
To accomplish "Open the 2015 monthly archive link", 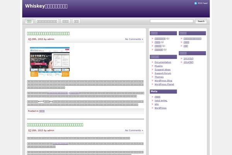I will coord(188,59).
